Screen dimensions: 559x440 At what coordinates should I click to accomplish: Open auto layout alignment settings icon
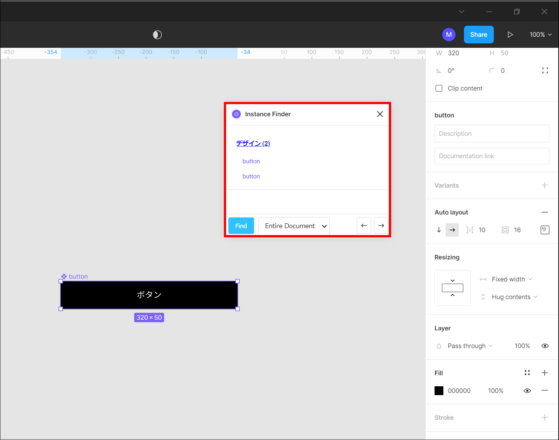click(x=545, y=230)
